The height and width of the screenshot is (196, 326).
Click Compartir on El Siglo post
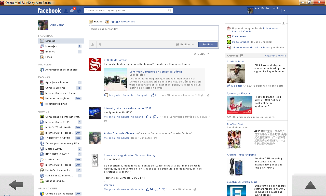pyautogui.click(x=142, y=95)
